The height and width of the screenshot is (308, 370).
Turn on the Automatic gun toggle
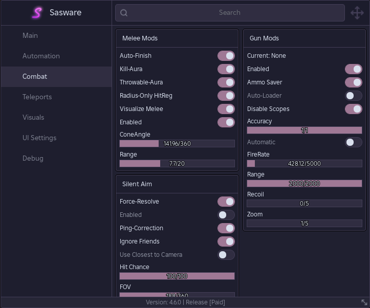[x=353, y=142]
